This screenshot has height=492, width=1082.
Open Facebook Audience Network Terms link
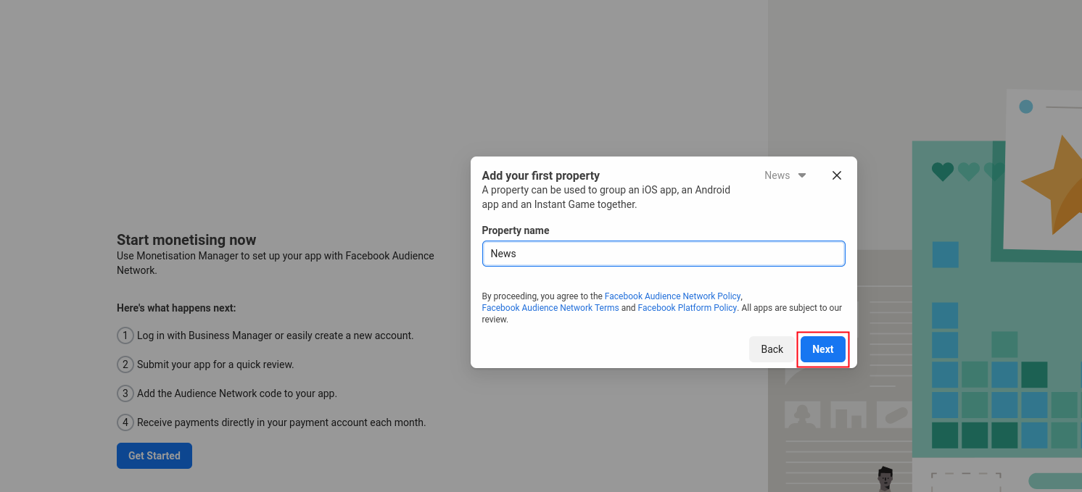(x=550, y=308)
